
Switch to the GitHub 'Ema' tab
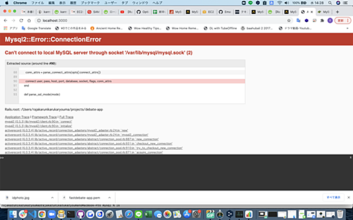point(225,12)
